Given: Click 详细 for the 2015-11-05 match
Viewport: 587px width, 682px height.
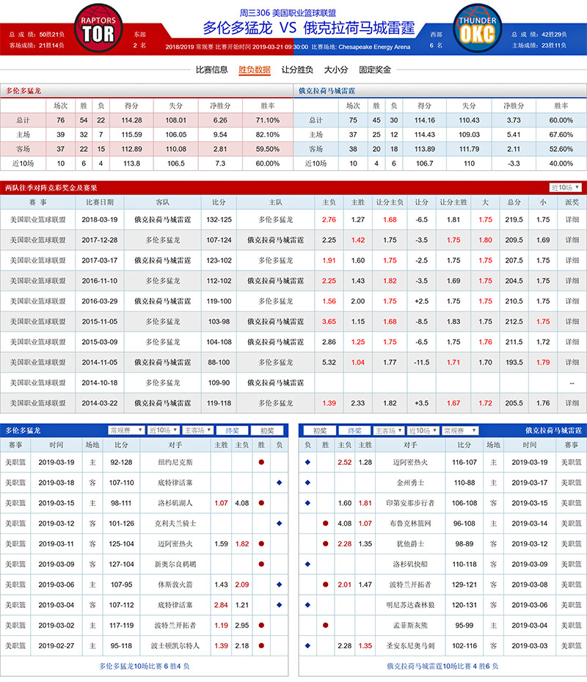Looking at the screenshot, I should pyautogui.click(x=572, y=321).
